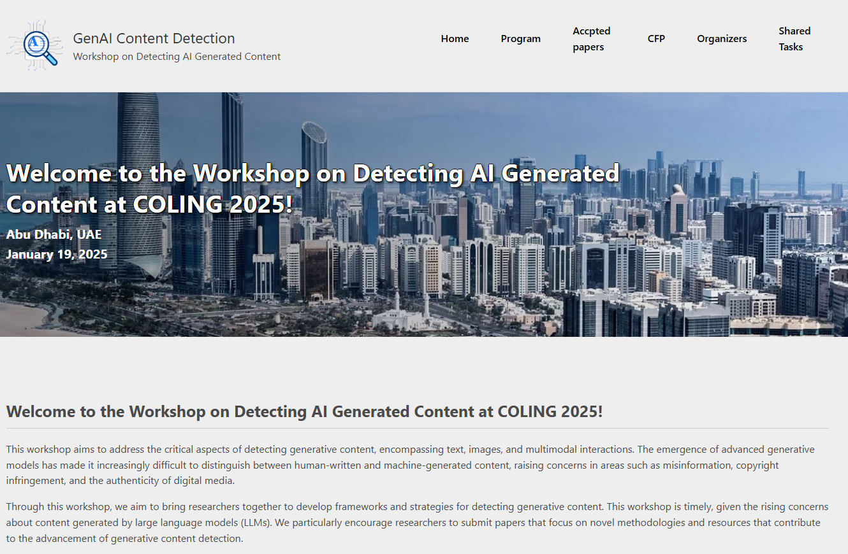Screen dimensions: 848x554
Task: Go to the Home nav item
Action: (455, 39)
